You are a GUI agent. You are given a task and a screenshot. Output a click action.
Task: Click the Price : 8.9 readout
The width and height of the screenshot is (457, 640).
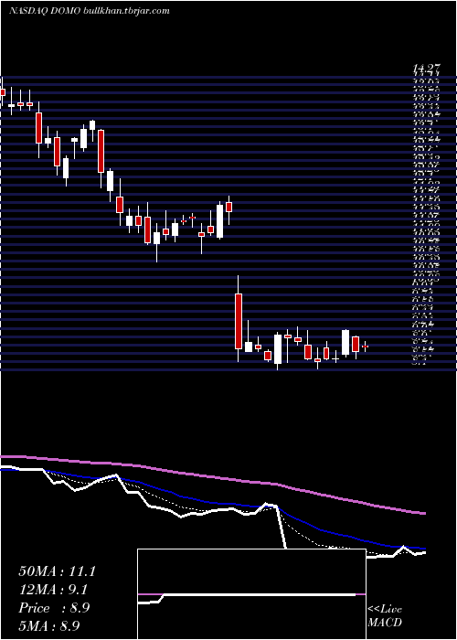click(x=54, y=608)
